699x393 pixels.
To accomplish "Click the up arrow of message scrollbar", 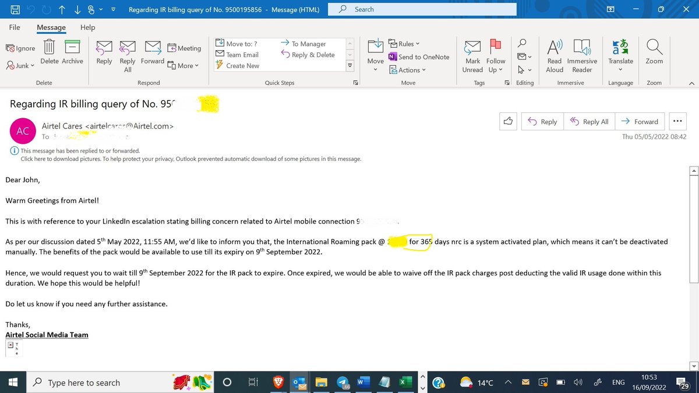I will coord(693,171).
